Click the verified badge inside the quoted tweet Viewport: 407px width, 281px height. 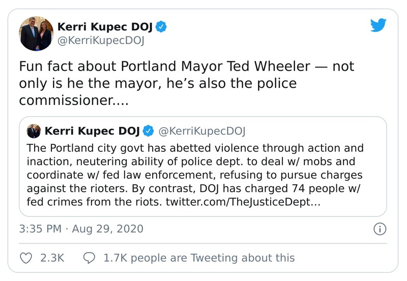[148, 131]
